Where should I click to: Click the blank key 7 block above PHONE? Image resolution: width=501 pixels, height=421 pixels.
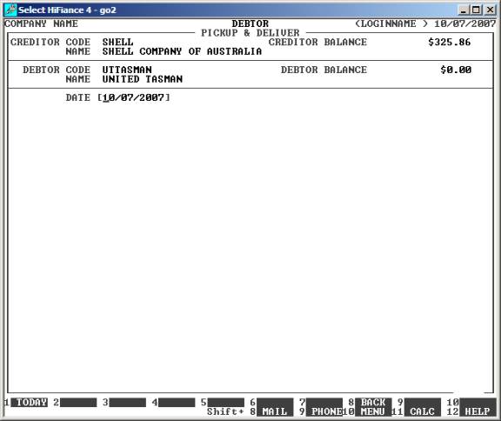point(324,402)
